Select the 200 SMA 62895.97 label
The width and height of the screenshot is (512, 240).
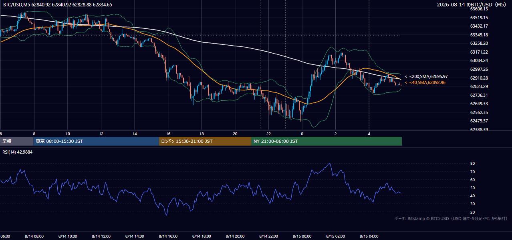pyautogui.click(x=426, y=76)
